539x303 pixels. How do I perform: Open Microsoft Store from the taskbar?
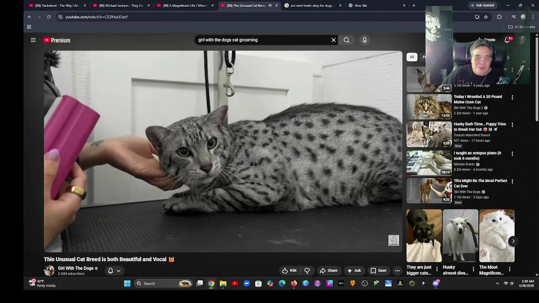tap(259, 284)
